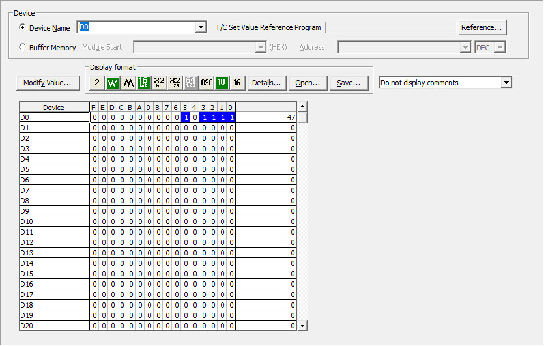
Task: Set hexadecimal display with '16' icon
Action: tap(237, 83)
